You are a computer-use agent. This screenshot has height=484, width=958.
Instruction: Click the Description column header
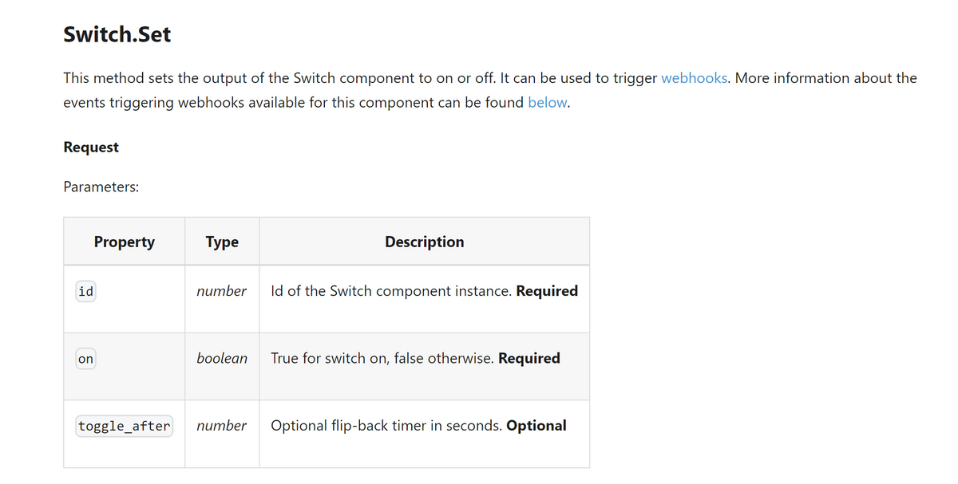point(424,242)
